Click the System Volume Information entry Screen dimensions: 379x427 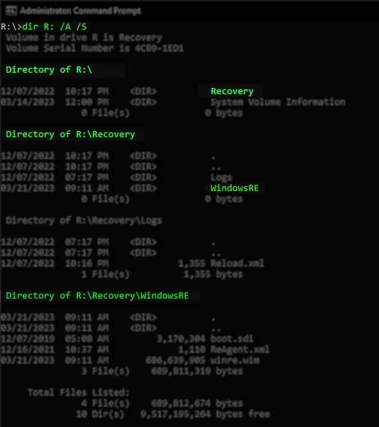[278, 102]
